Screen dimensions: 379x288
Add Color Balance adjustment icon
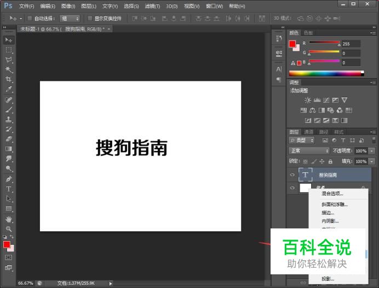(313, 110)
